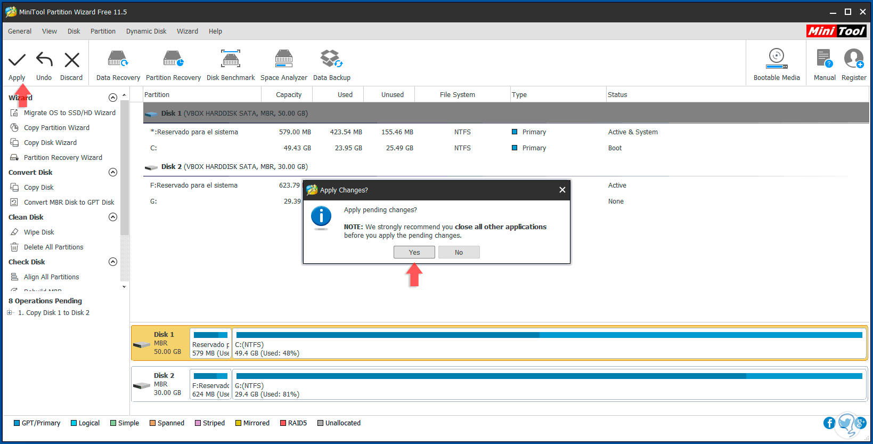873x444 pixels.
Task: Select Disk 2 block in disk map
Action: pyautogui.click(x=160, y=384)
